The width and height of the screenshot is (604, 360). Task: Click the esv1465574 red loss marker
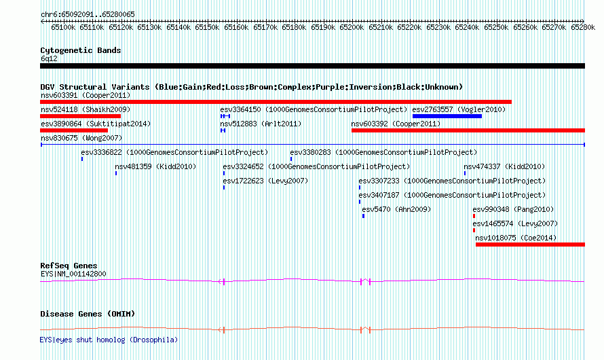coord(474,230)
